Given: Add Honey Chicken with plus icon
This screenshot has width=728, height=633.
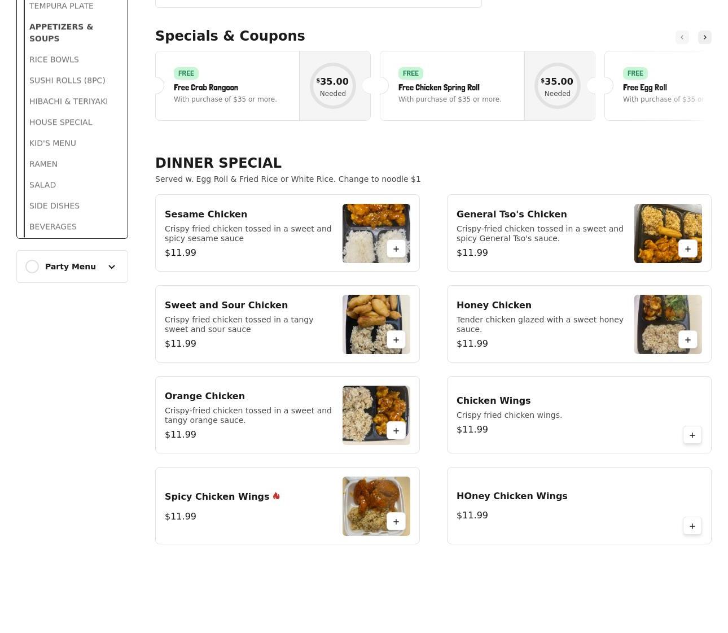Looking at the screenshot, I should tap(688, 340).
